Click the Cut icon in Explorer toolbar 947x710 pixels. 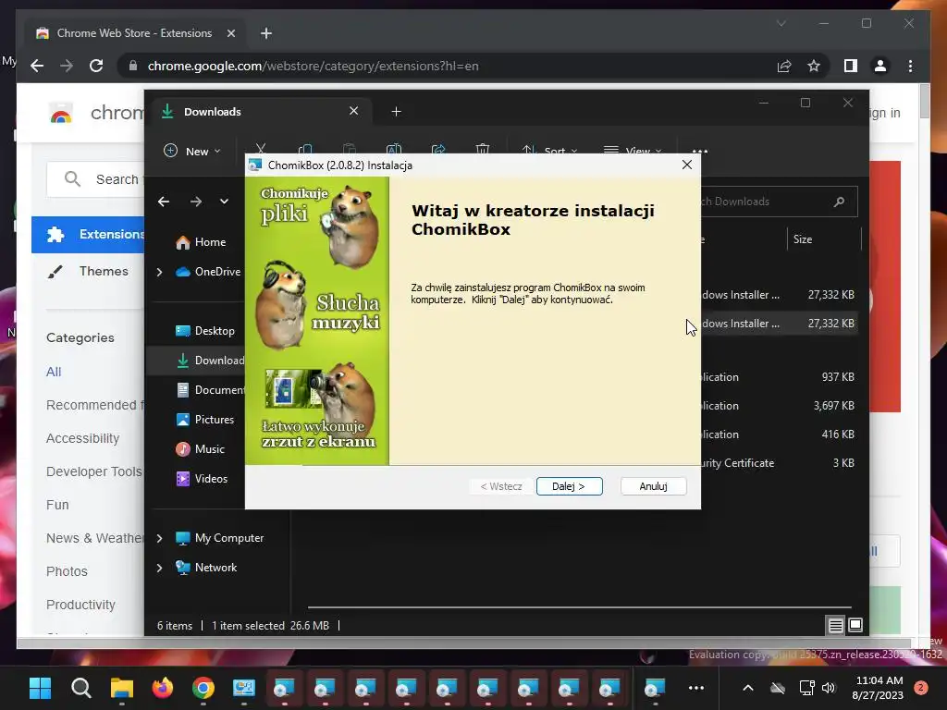[x=260, y=149]
